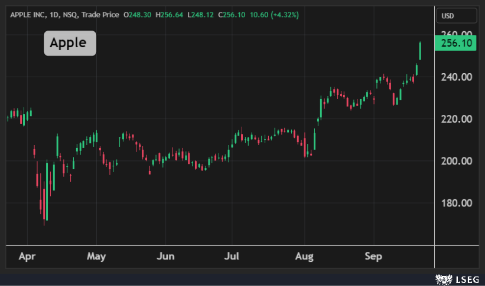Click the Apr label on time axis
485x286 pixels.
[27, 257]
